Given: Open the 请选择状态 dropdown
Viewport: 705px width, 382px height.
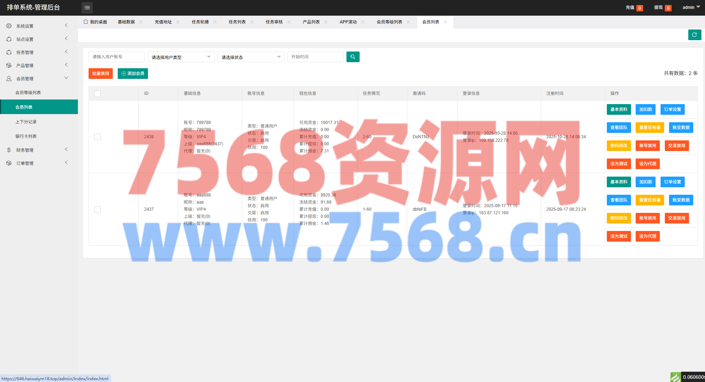Looking at the screenshot, I should 251,57.
